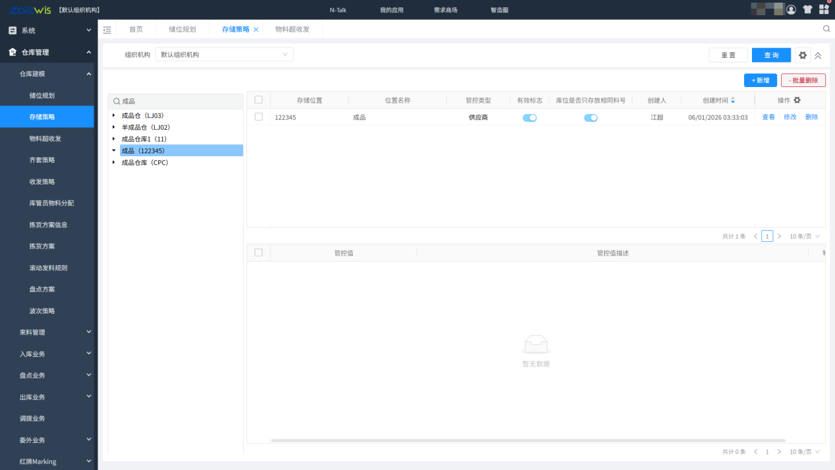The height and width of the screenshot is (470, 835).
Task: Select page 1 in the upper table pager
Action: coord(767,236)
